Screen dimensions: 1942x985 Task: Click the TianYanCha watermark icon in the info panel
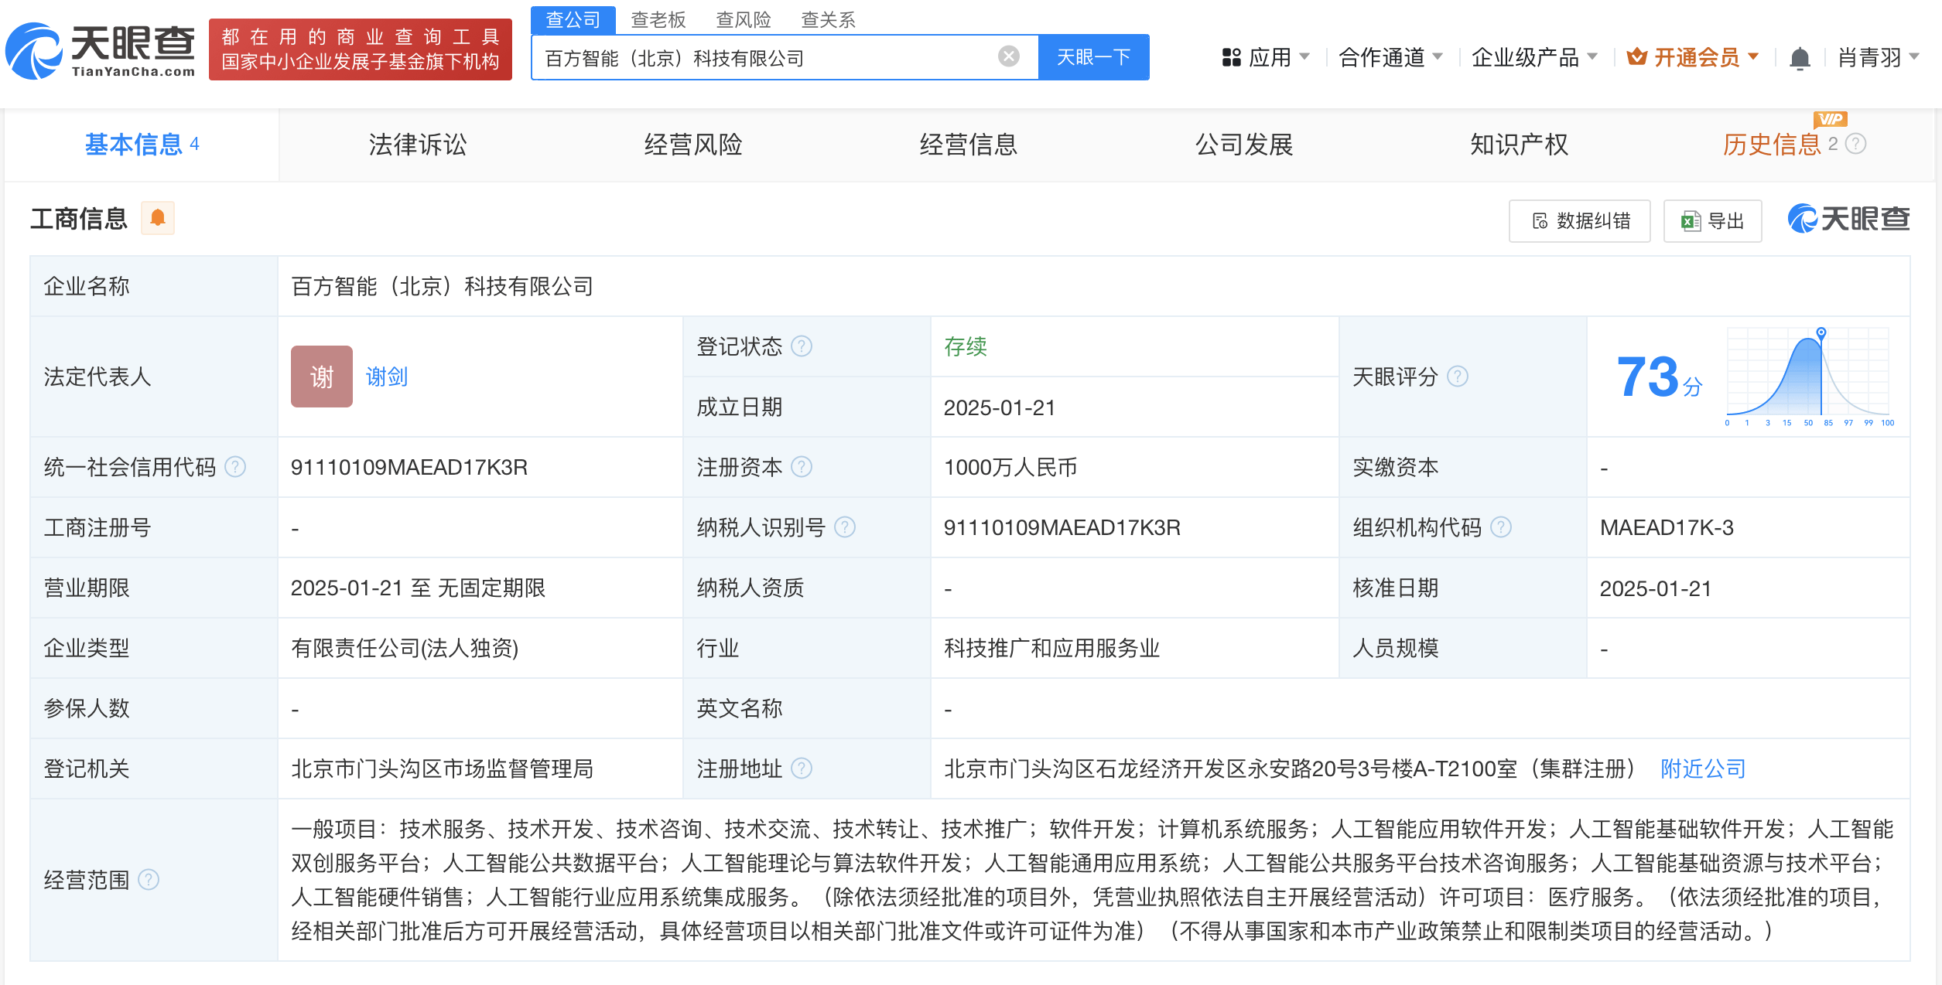coord(1803,219)
